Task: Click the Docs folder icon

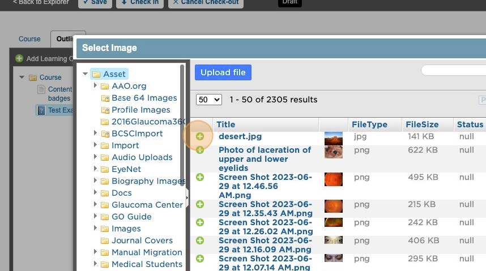Action: click(x=105, y=193)
